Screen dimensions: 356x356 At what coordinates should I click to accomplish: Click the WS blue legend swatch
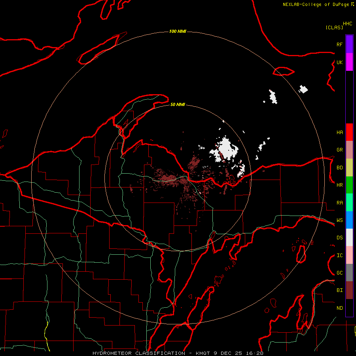pyautogui.click(x=349, y=220)
